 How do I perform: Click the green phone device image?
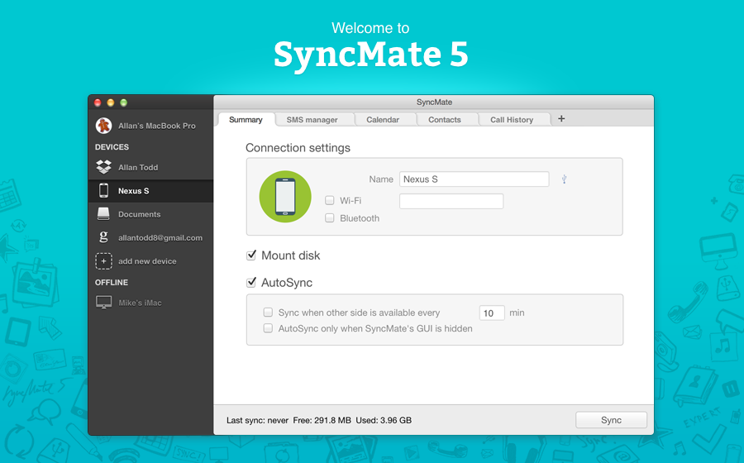click(284, 197)
